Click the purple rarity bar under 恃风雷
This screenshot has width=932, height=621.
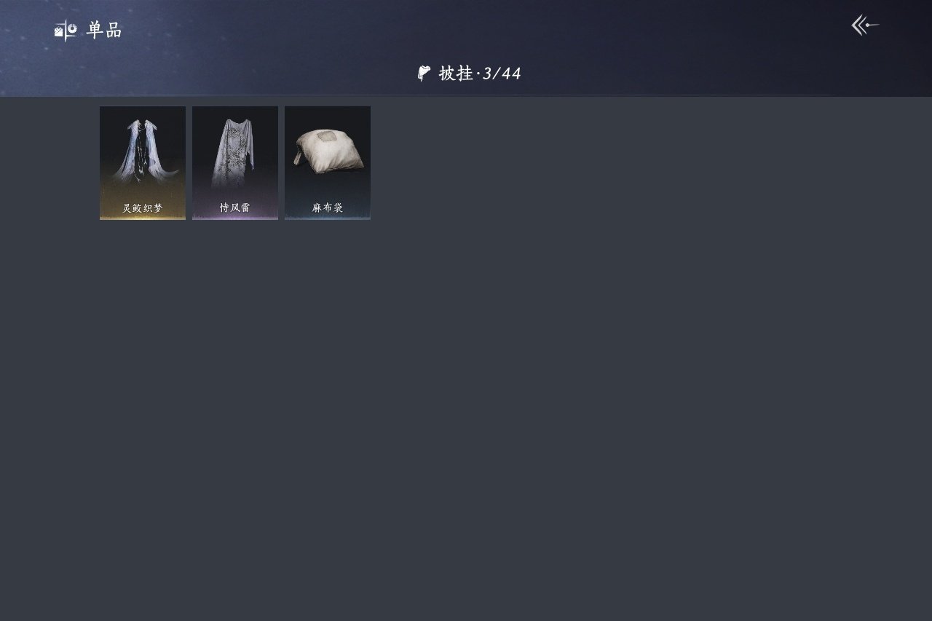pyautogui.click(x=235, y=218)
